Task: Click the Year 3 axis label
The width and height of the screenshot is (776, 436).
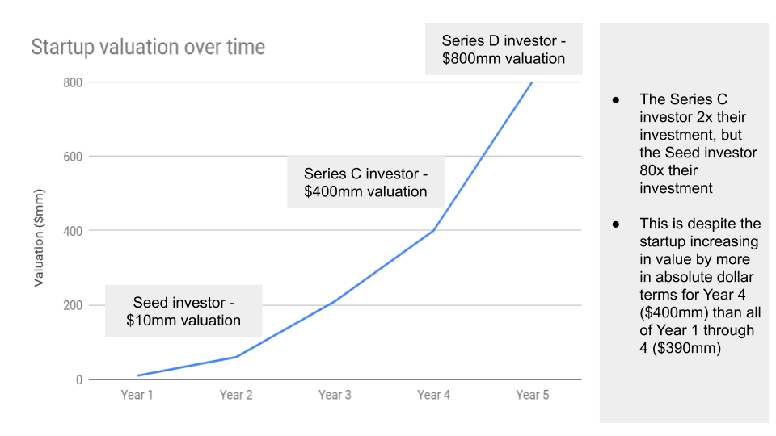Action: coord(335,395)
